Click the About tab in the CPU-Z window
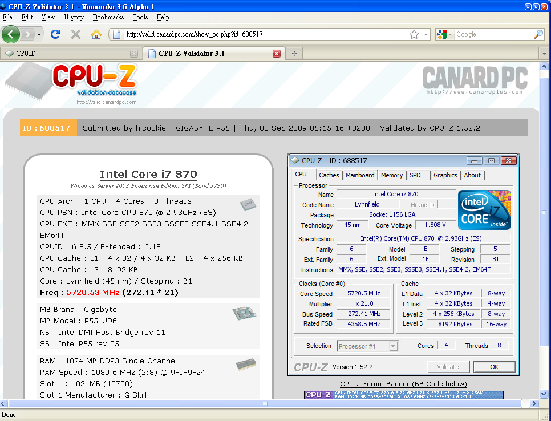 pos(472,175)
